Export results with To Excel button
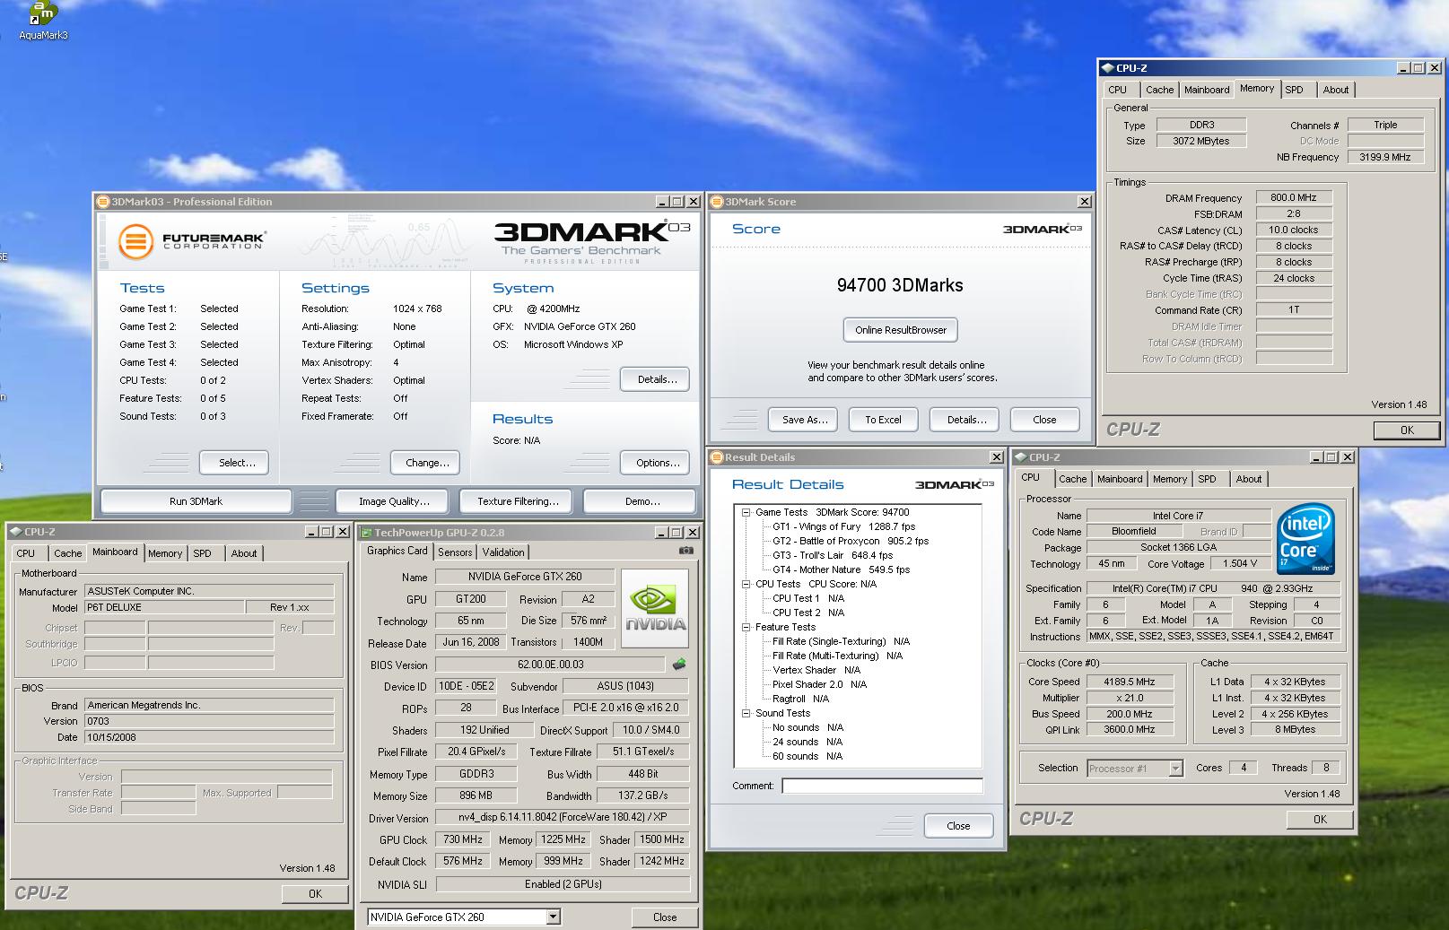 click(x=883, y=420)
